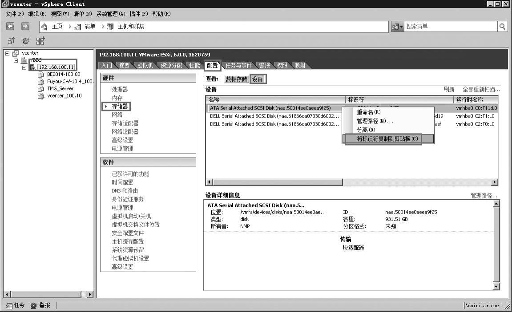Click the device list horizontal scrollbar thumb

click(x=278, y=182)
